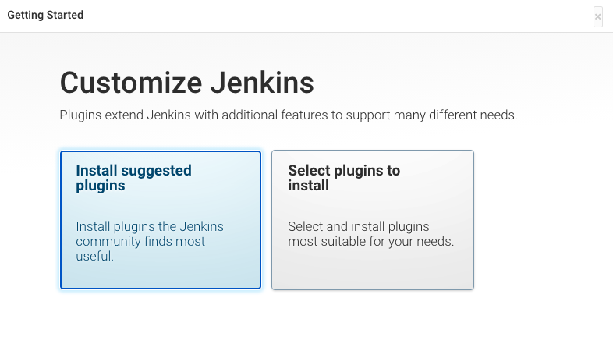Choose the Install suggested plugins option
The image size is (613, 344).
(160, 220)
